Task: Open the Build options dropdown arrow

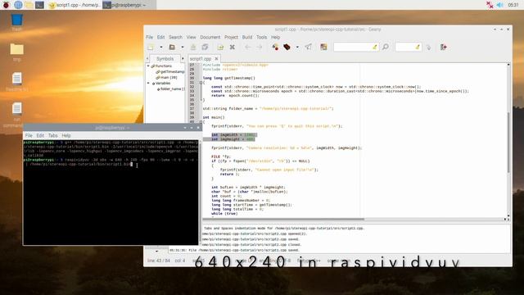Action: 297,48
